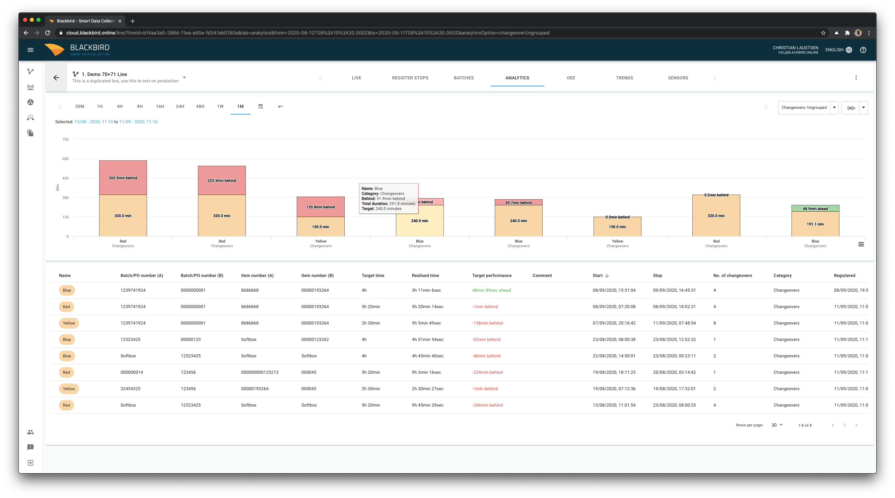The image size is (895, 498).
Task: Open the line's three-dot options menu
Action: point(856,78)
